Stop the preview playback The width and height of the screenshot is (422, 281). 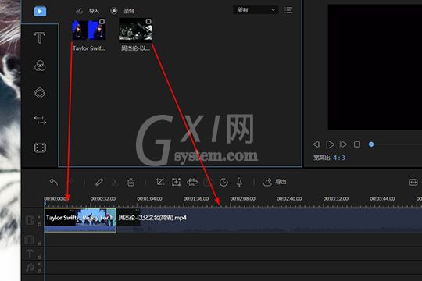pyautogui.click(x=357, y=144)
